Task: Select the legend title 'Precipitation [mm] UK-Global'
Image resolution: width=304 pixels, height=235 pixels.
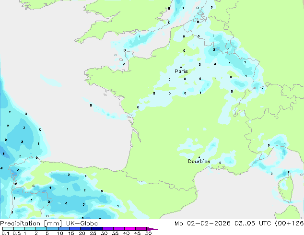Action: [50, 223]
